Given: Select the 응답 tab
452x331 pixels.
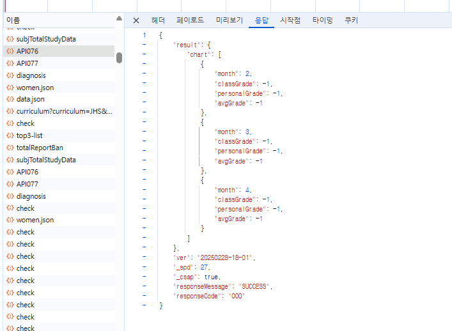Looking at the screenshot, I should [x=261, y=20].
